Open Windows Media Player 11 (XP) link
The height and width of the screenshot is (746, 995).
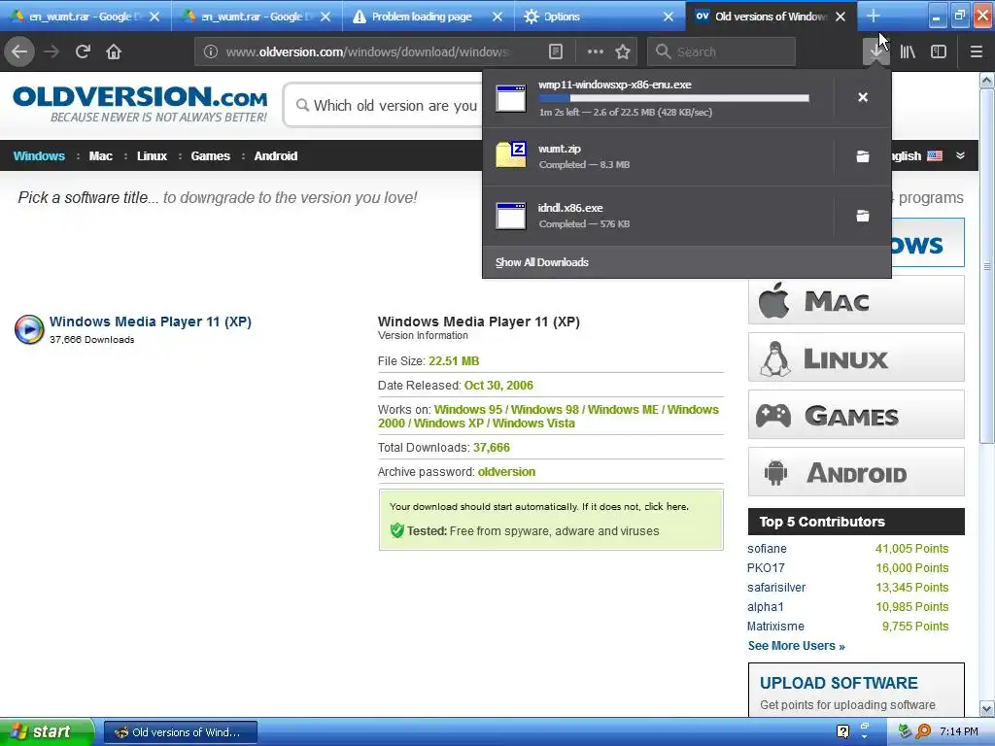[151, 322]
